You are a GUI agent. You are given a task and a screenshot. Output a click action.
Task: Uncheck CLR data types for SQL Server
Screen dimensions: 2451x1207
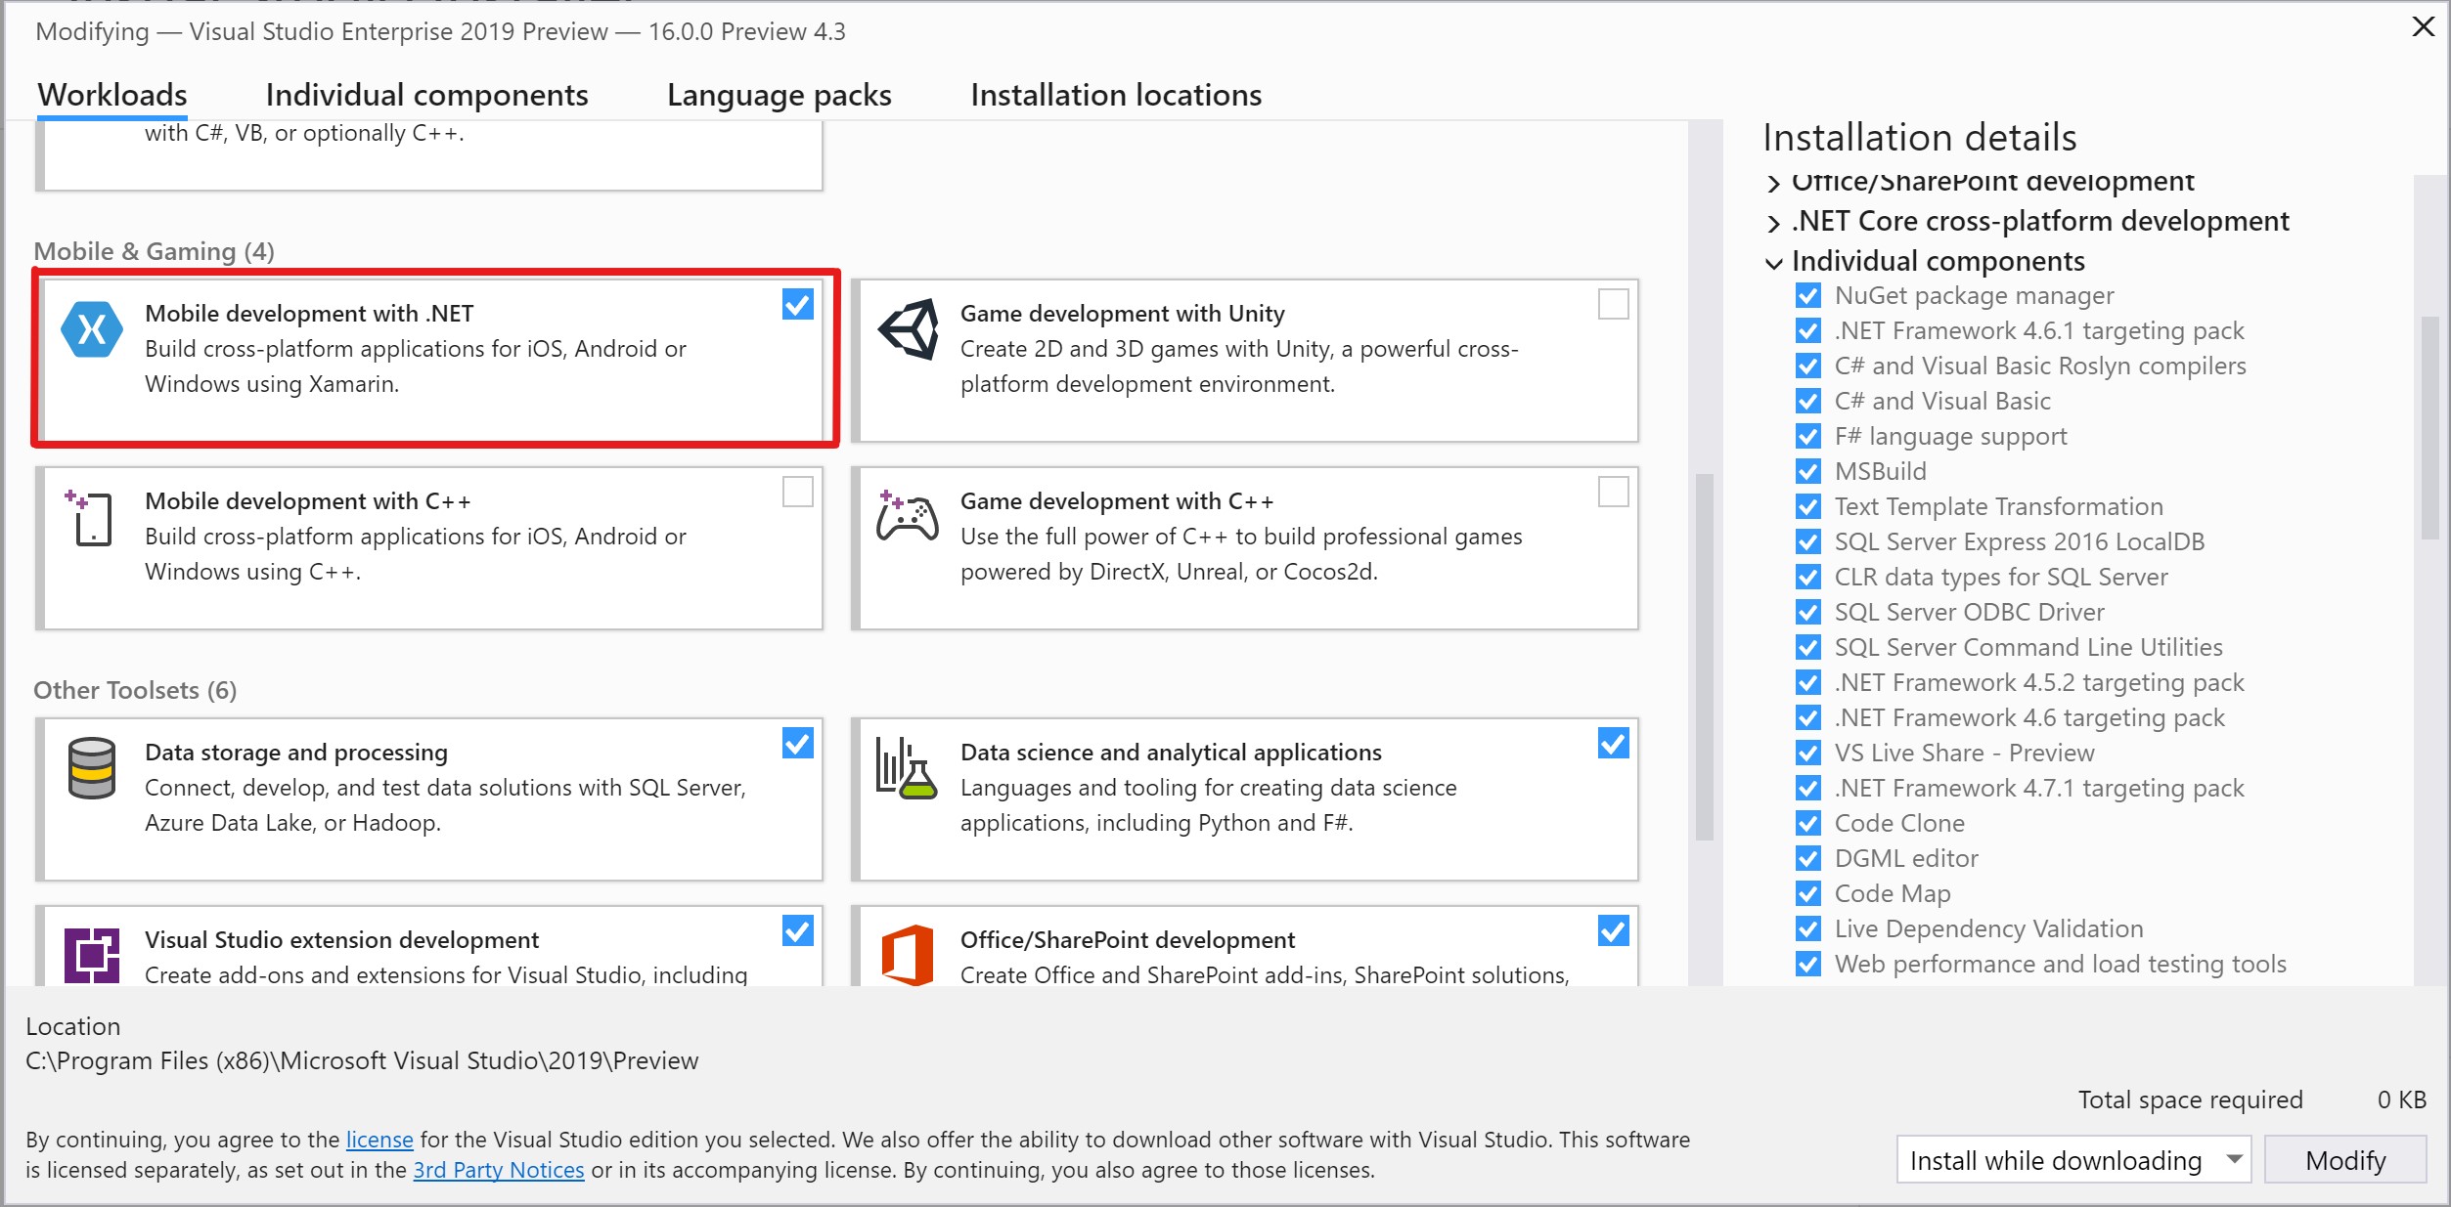coord(1808,577)
